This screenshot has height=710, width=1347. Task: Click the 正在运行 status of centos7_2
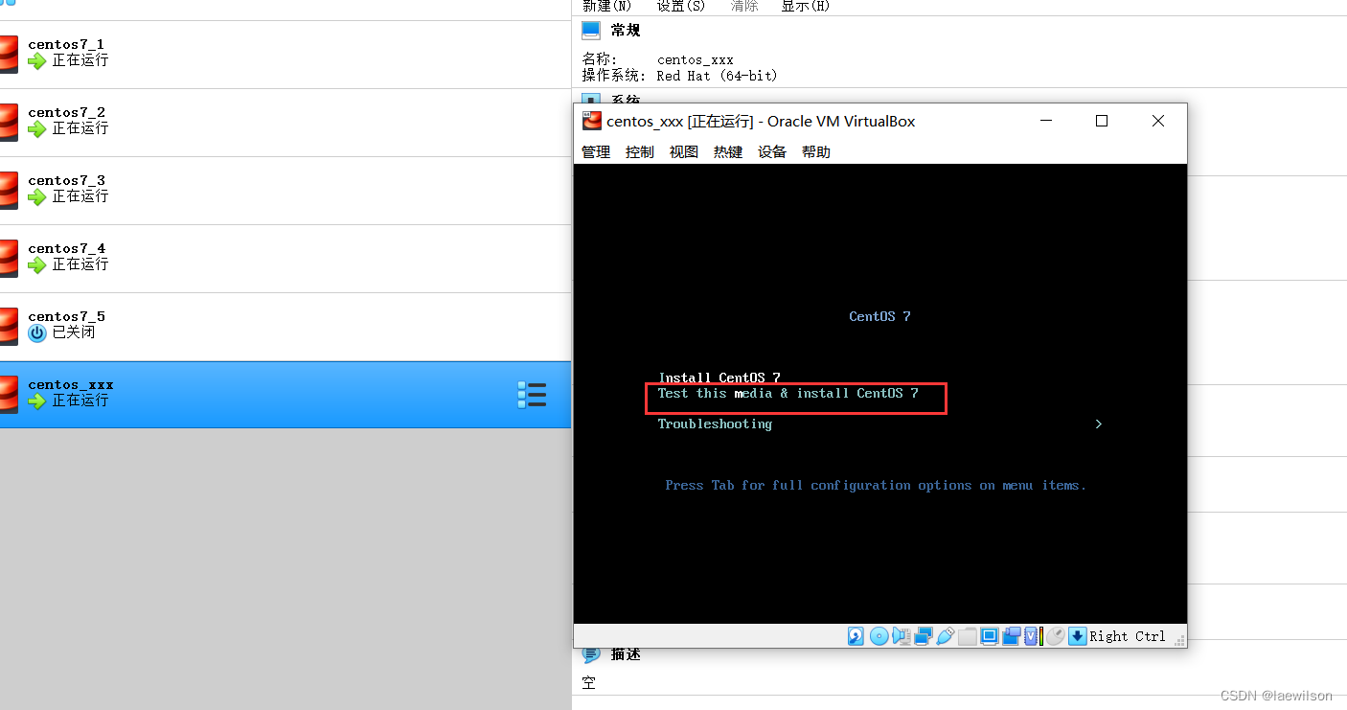click(x=80, y=128)
